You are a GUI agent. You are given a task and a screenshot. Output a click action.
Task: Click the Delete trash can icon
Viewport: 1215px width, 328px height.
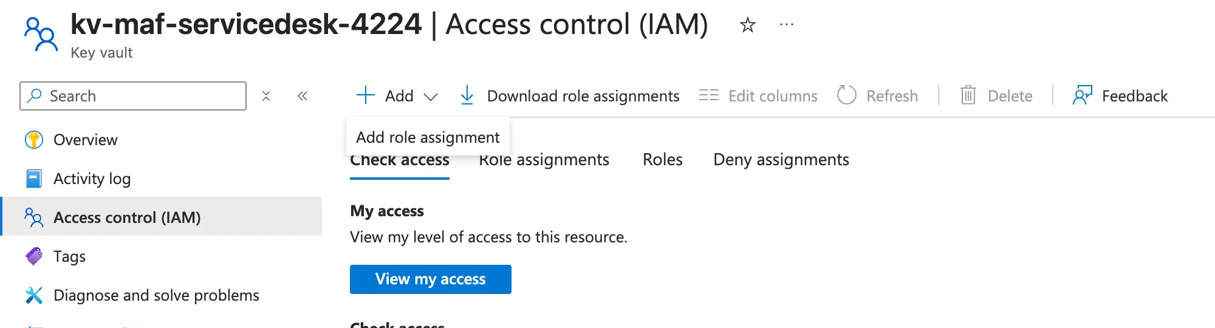click(x=968, y=95)
